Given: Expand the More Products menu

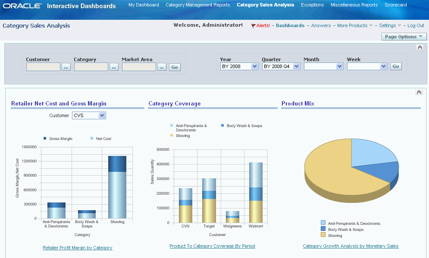Looking at the screenshot, I should [x=354, y=25].
